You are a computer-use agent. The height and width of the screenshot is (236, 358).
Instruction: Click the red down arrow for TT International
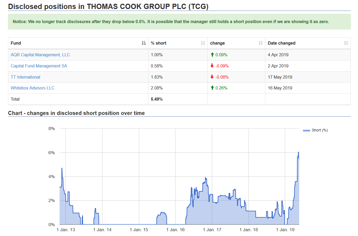point(212,77)
